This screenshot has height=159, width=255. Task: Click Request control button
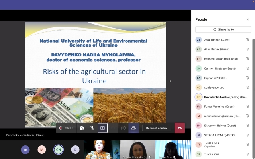coord(157,128)
